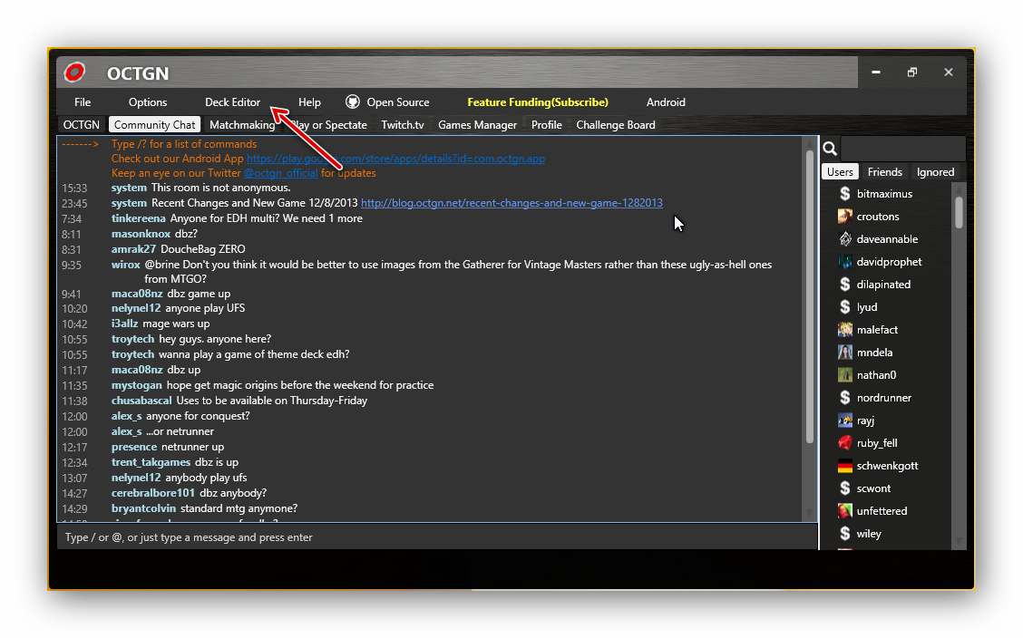Click the chat log vertical scrollbar thumb
1023x638 pixels.
tap(809, 296)
